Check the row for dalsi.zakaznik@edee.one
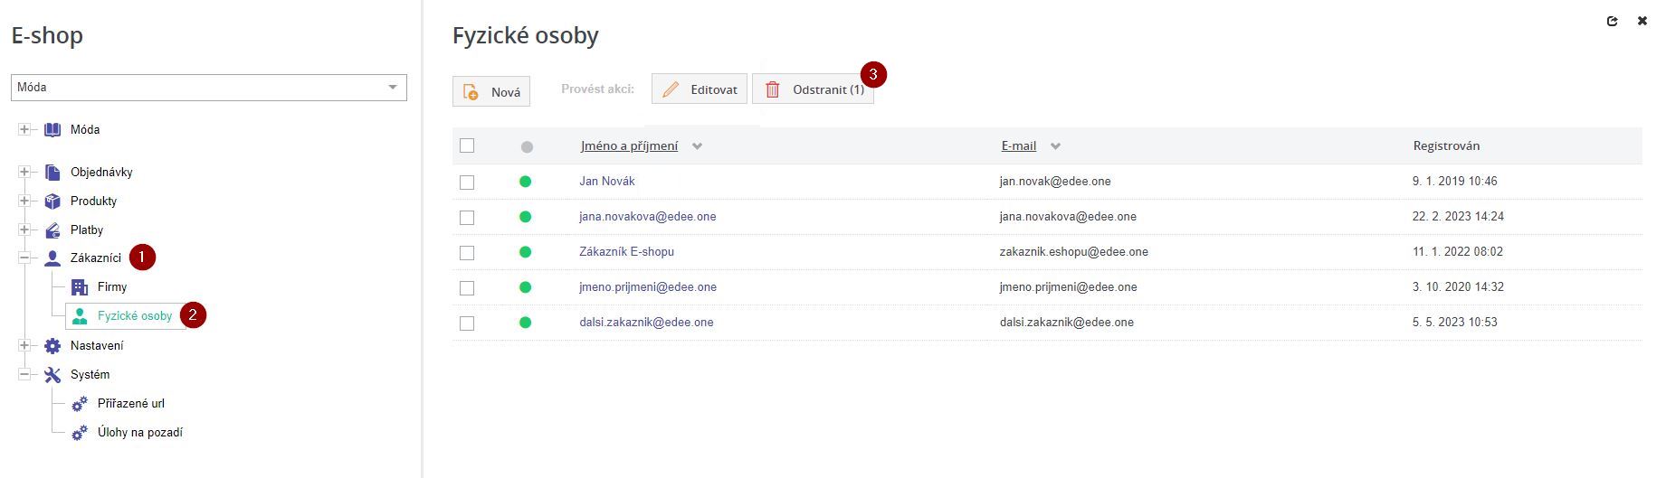Screen dimensions: 1666x478 tap(467, 323)
